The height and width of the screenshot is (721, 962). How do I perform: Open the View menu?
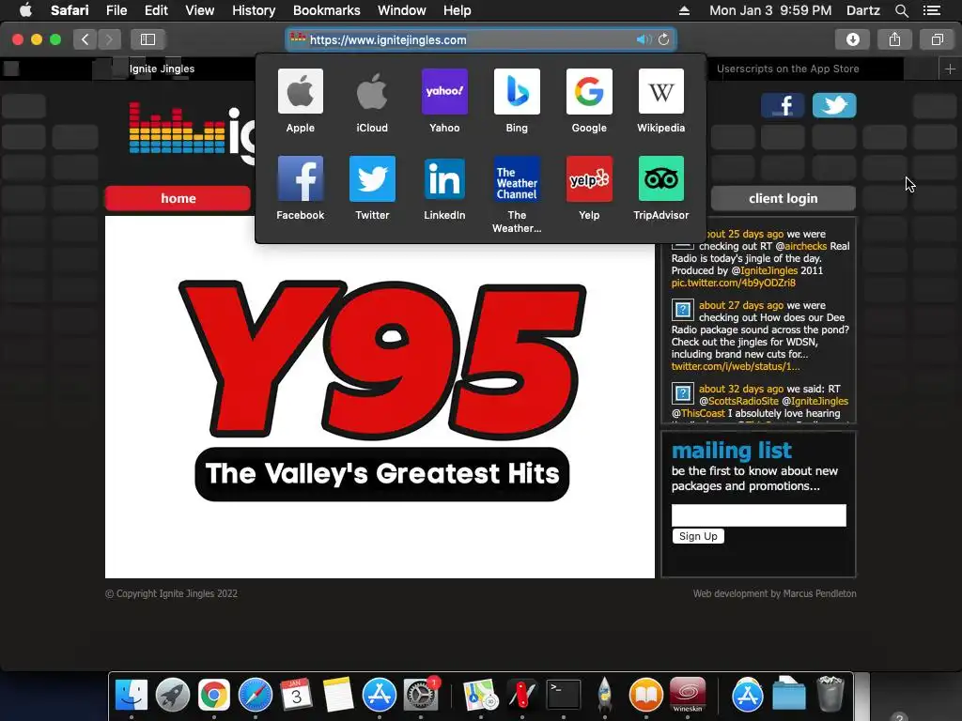199,10
